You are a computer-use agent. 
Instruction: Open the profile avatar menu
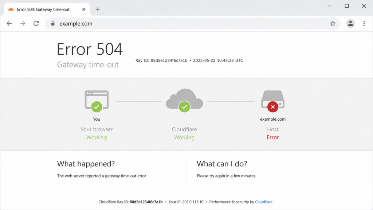(x=350, y=23)
